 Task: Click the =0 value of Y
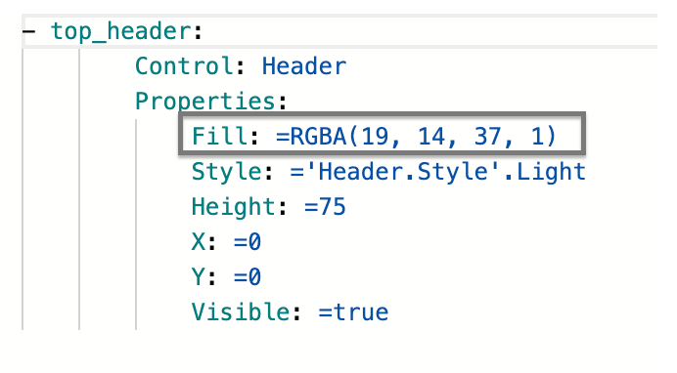248,276
